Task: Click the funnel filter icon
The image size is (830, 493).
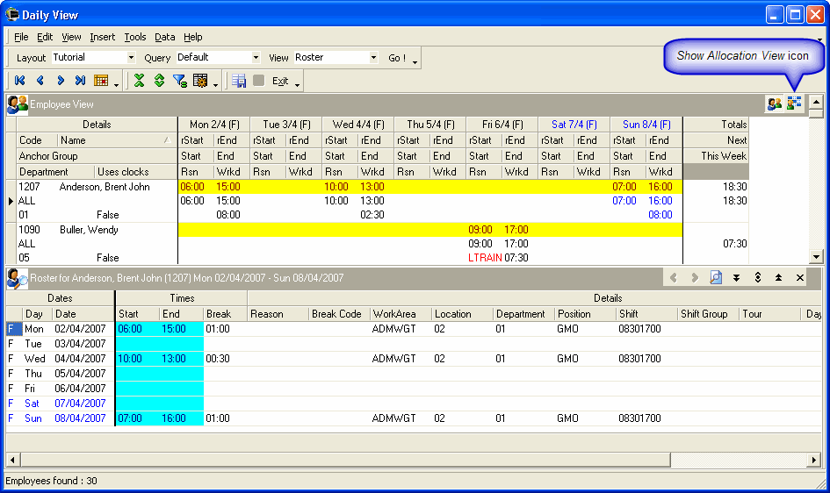Action: click(x=179, y=81)
